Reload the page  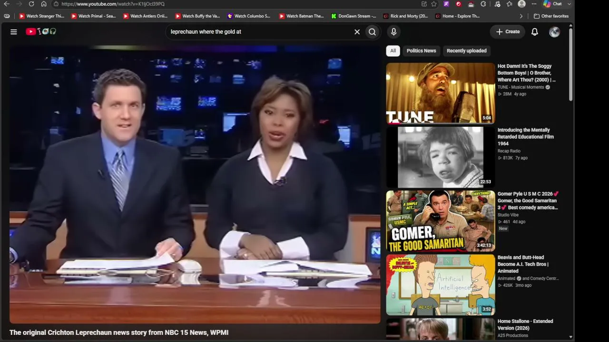pyautogui.click(x=31, y=4)
